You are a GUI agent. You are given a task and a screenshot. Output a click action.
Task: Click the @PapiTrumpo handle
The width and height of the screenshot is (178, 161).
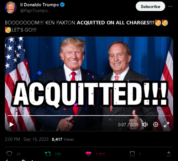point(34,11)
